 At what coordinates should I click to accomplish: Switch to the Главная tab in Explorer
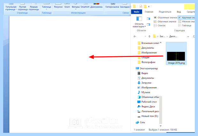point(149,12)
